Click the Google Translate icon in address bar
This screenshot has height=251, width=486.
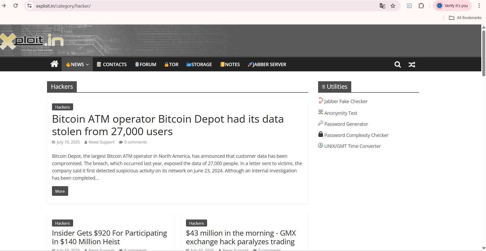pos(382,6)
